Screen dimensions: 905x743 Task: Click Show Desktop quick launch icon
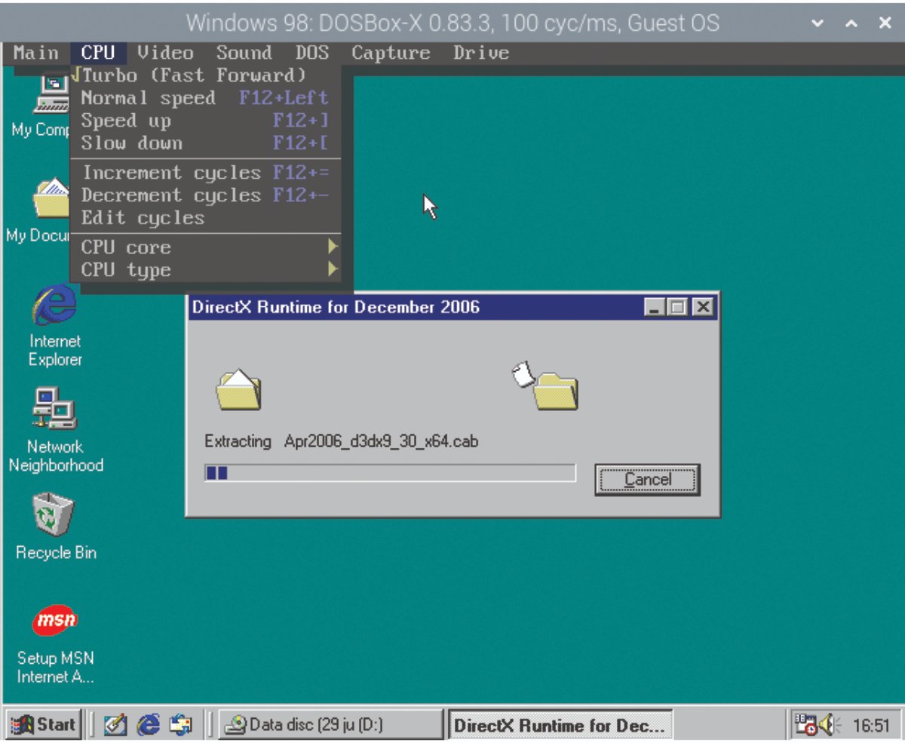tap(115, 725)
